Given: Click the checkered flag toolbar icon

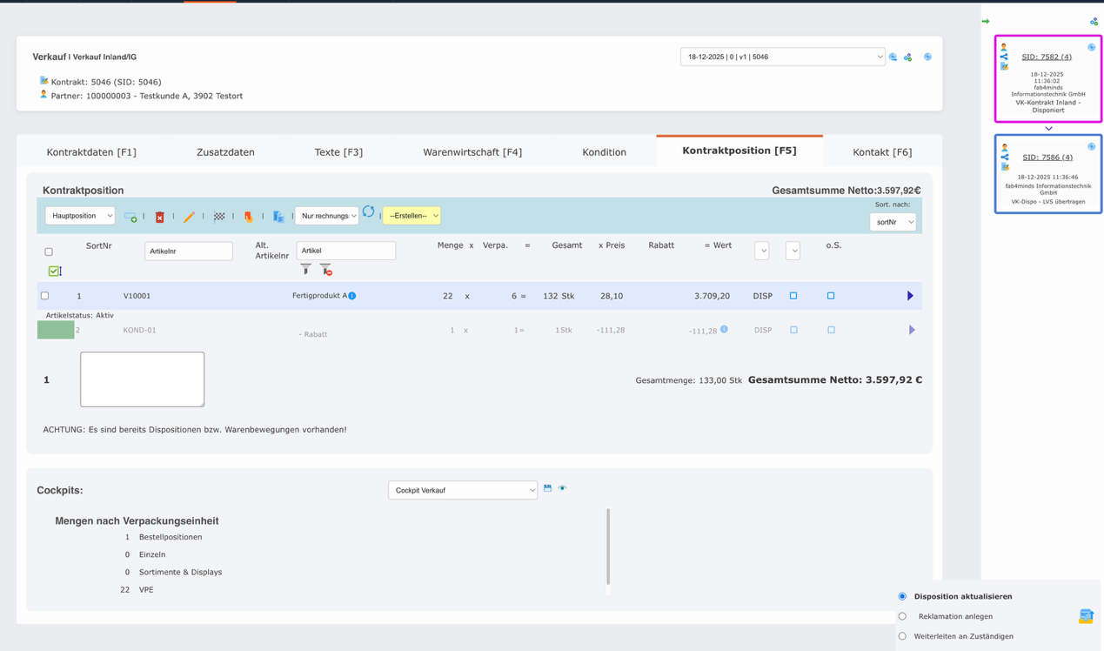Looking at the screenshot, I should click(219, 217).
